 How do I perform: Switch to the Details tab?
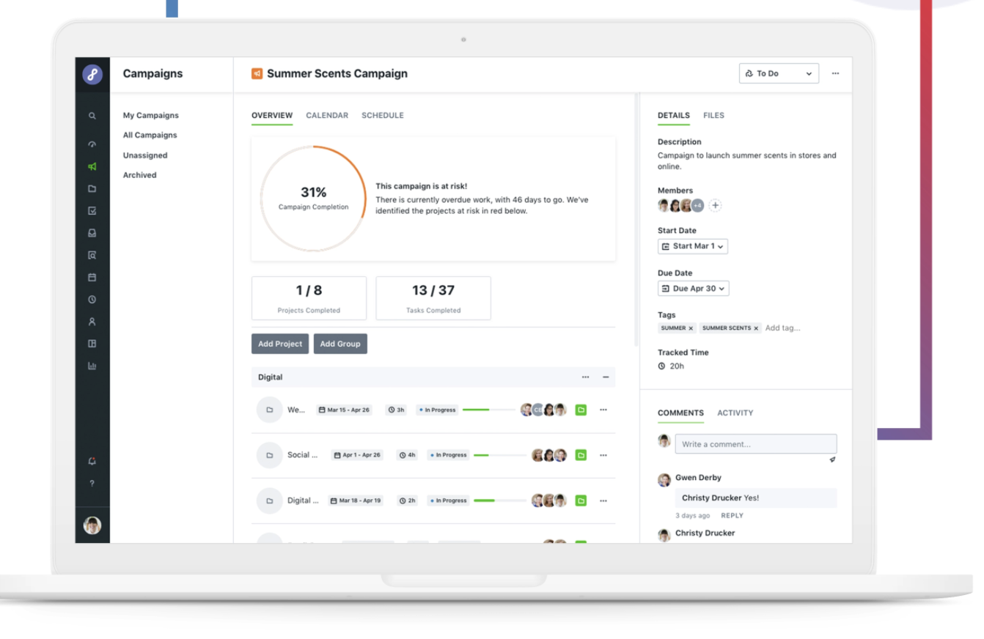[674, 115]
